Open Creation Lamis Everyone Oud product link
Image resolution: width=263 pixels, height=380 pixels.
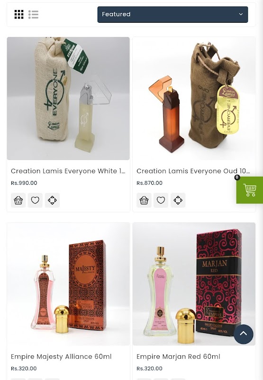coord(193,171)
